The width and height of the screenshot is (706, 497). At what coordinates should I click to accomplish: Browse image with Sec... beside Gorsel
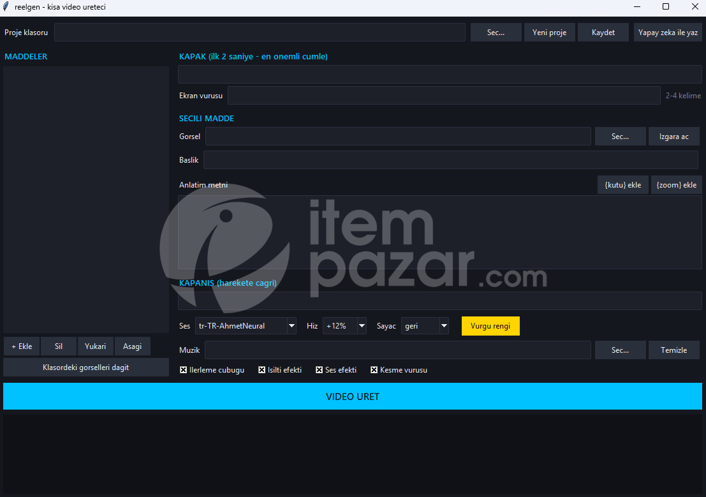point(620,136)
